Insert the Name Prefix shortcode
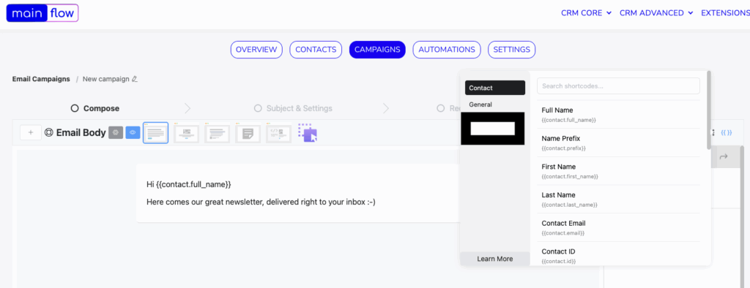 point(618,143)
